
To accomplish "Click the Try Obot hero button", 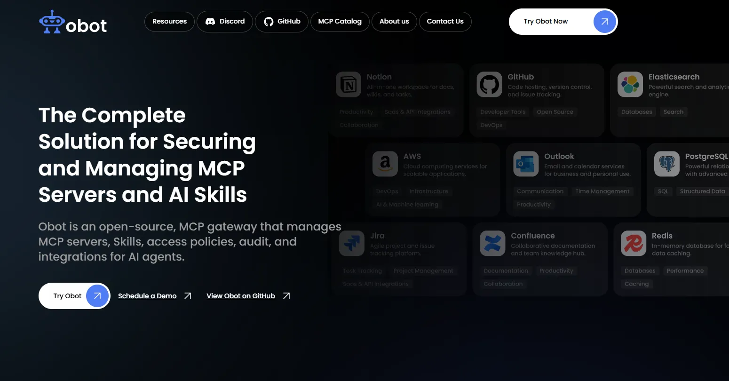I will click(x=74, y=296).
